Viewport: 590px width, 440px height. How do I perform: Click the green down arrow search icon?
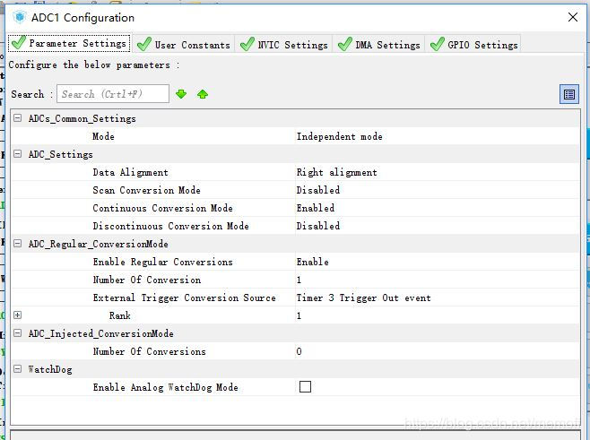pyautogui.click(x=181, y=94)
